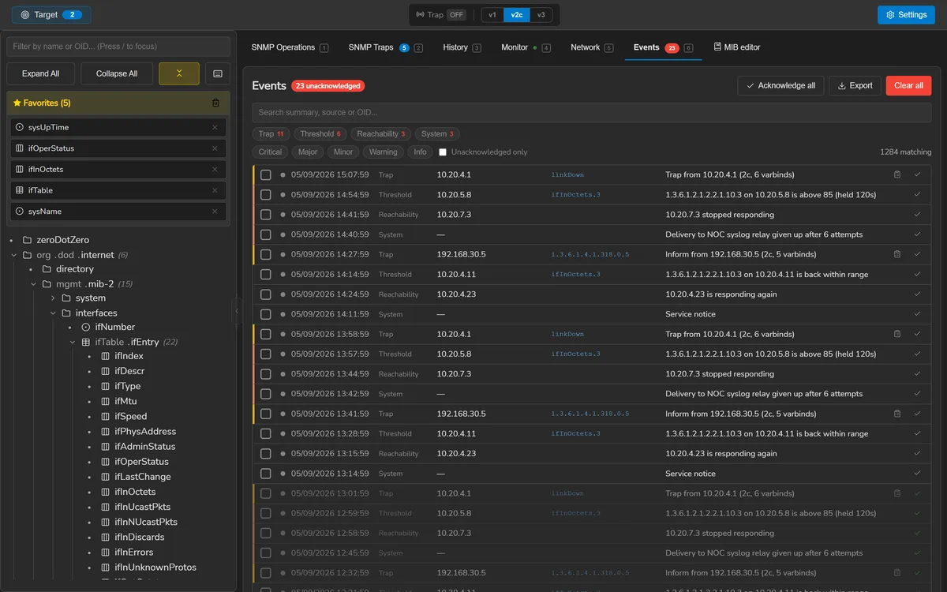Acknowledge the 14:41:59 reachability event checkmark
This screenshot has height=592, width=947.
(917, 215)
